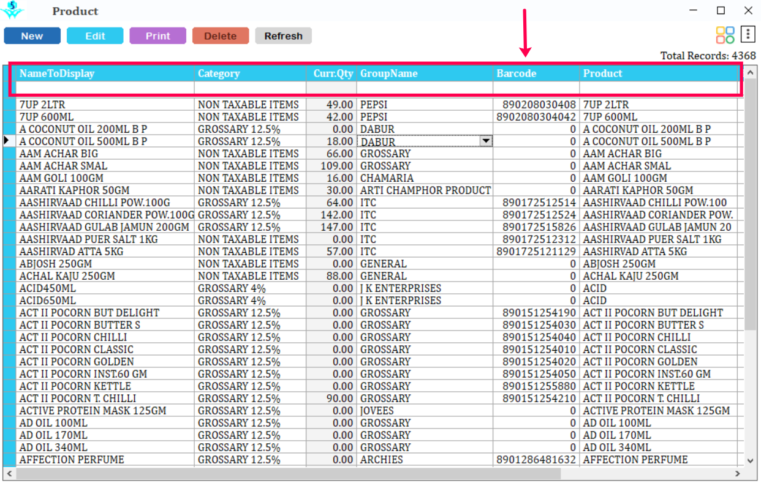This screenshot has width=761, height=483.
Task: Click GROSSARY 4% category for ACID650ML
Action: coord(250,301)
